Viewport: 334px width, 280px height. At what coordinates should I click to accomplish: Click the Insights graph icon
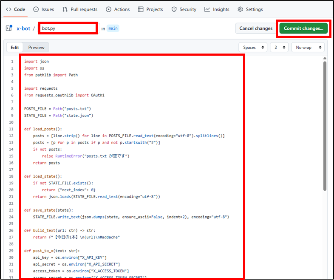click(207, 9)
